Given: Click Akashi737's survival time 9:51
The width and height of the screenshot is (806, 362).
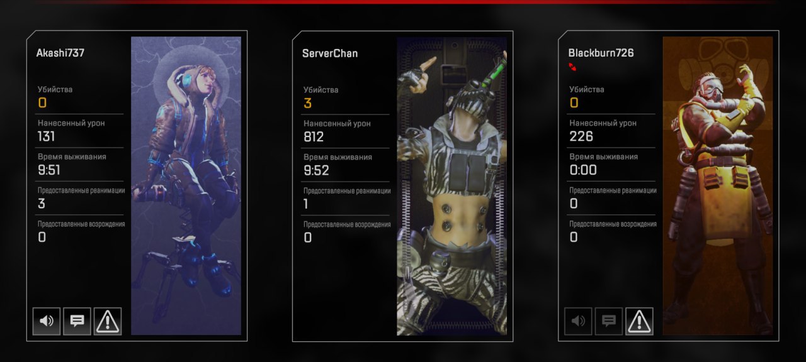Looking at the screenshot, I should (49, 170).
